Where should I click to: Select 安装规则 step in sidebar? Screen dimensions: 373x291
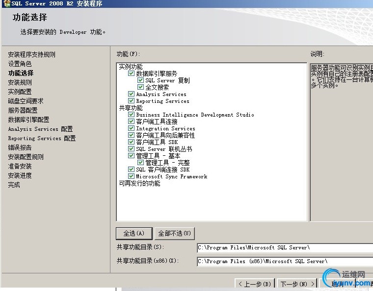20,82
